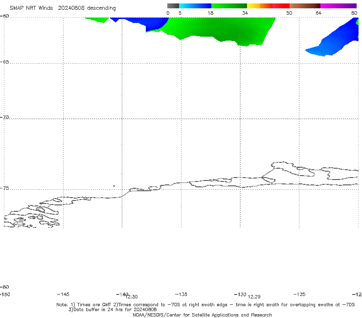The image size is (362, 318).
Task: Select the gray segment of the color bar
Action: [x=173, y=6]
